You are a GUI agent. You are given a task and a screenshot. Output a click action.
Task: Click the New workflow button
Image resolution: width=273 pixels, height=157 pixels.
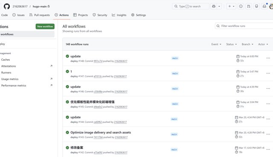(45, 26)
